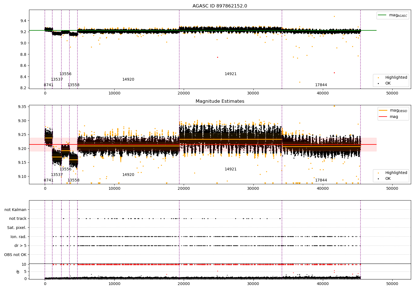415x290 pixels.
Task: Click the "not track" row label
Action: coord(18,218)
